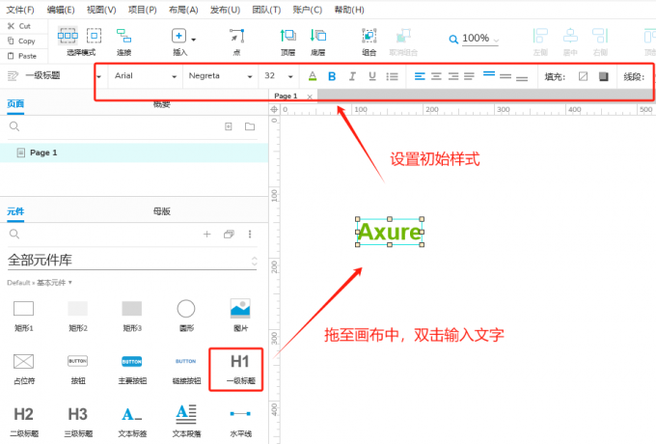656x444 pixels.
Task: Open the 团队(T) menu
Action: click(x=266, y=10)
